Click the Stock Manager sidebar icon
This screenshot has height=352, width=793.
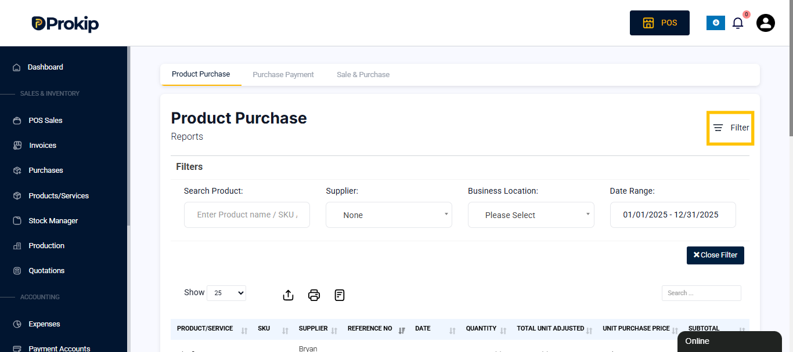pos(17,221)
